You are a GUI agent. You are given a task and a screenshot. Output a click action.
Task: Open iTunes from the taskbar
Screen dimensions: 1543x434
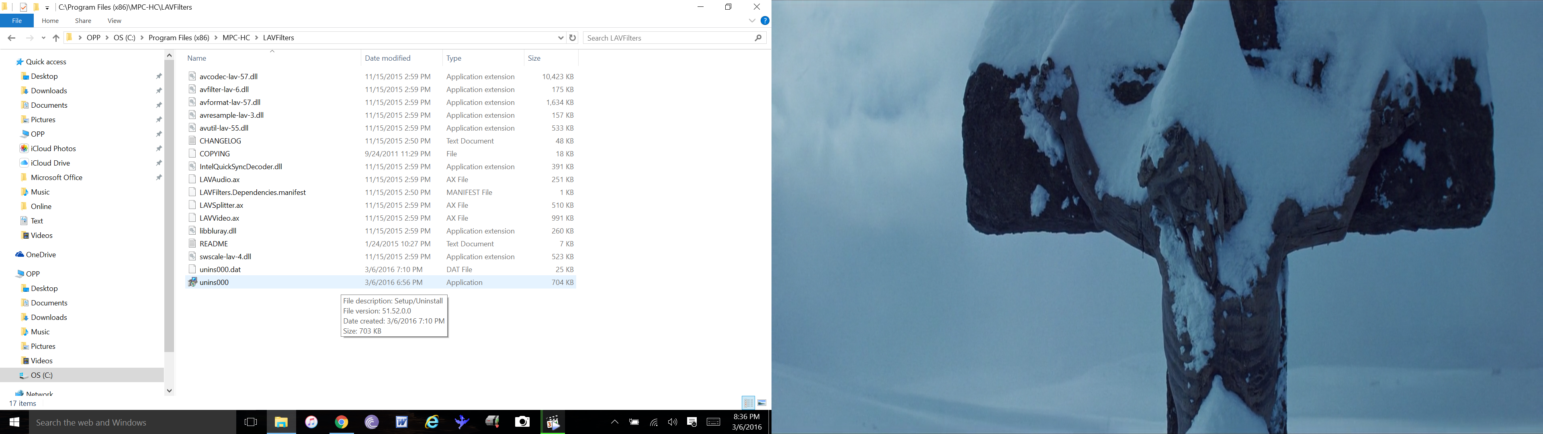(x=311, y=422)
